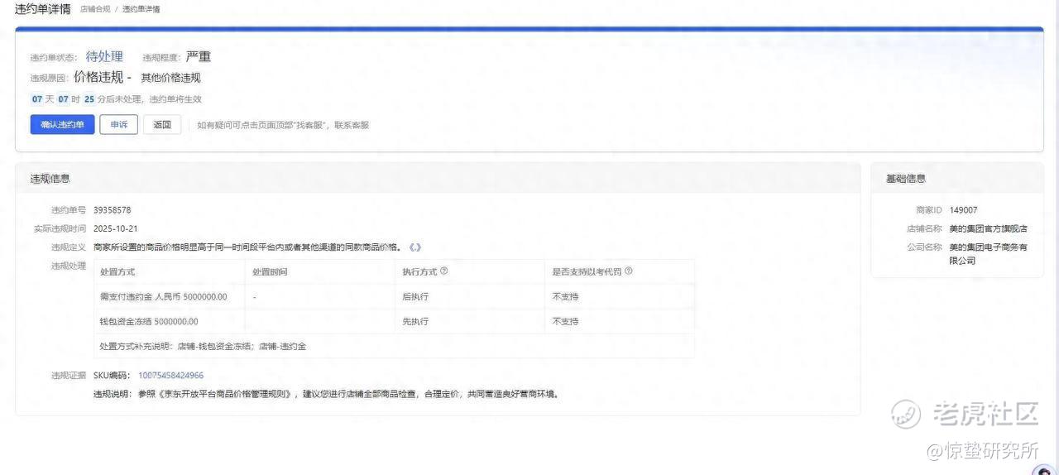Click the 后执行 cell
This screenshot has width=1059, height=475.
(469, 296)
